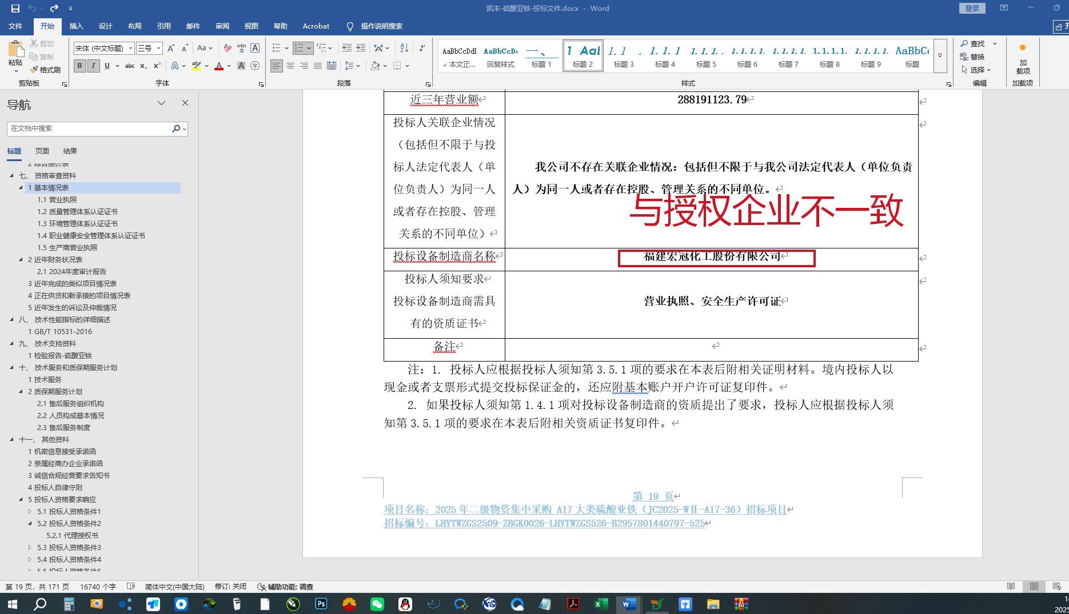This screenshot has height=614, width=1069.
Task: Click the Paste clipboard icon
Action: click(x=15, y=50)
